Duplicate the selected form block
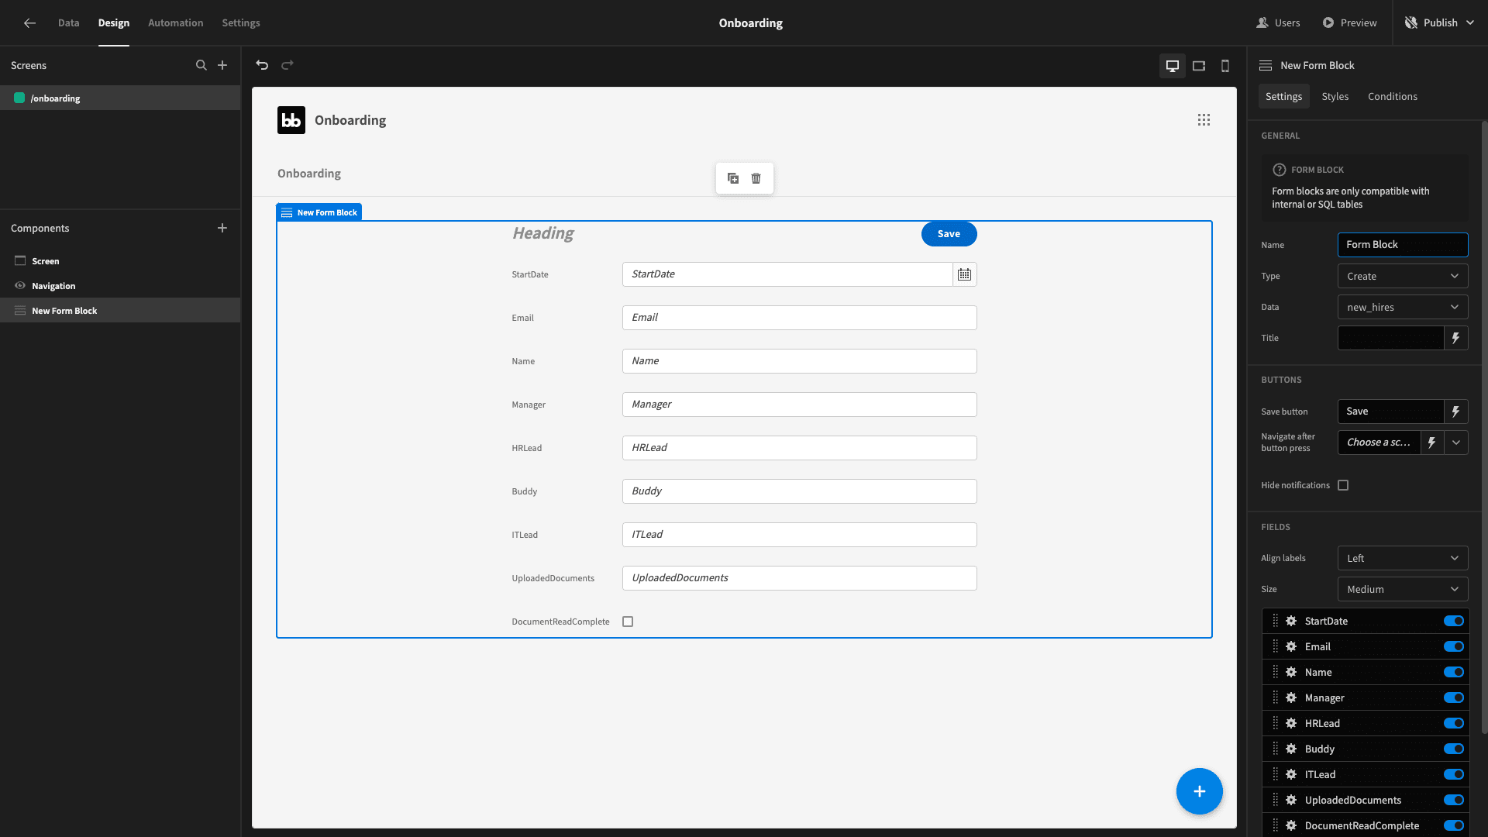The height and width of the screenshot is (837, 1488). tap(733, 178)
